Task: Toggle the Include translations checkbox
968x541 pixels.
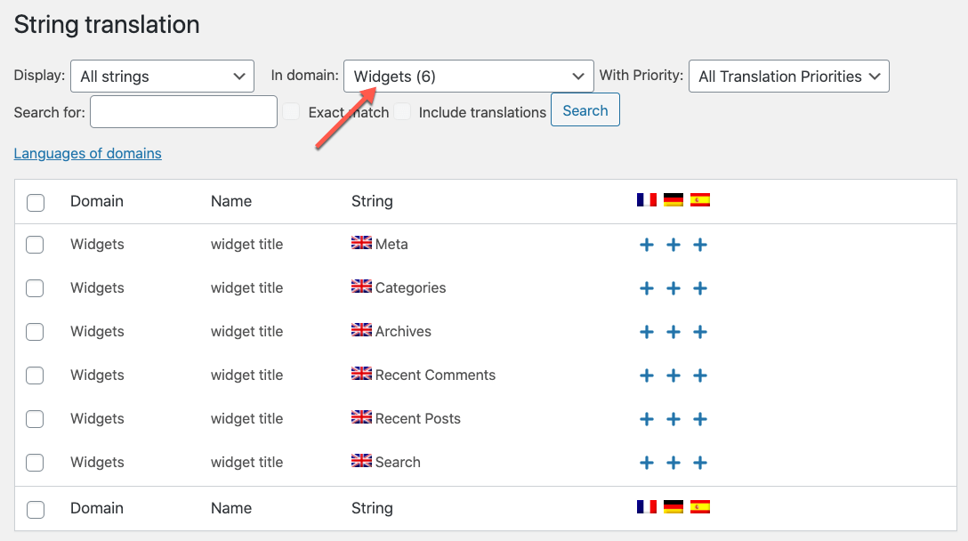Action: coord(403,112)
